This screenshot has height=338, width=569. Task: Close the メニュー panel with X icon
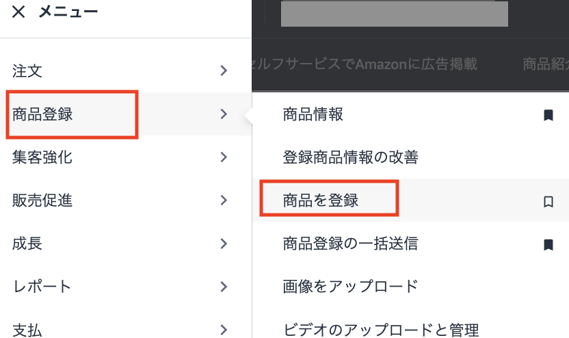pyautogui.click(x=18, y=12)
